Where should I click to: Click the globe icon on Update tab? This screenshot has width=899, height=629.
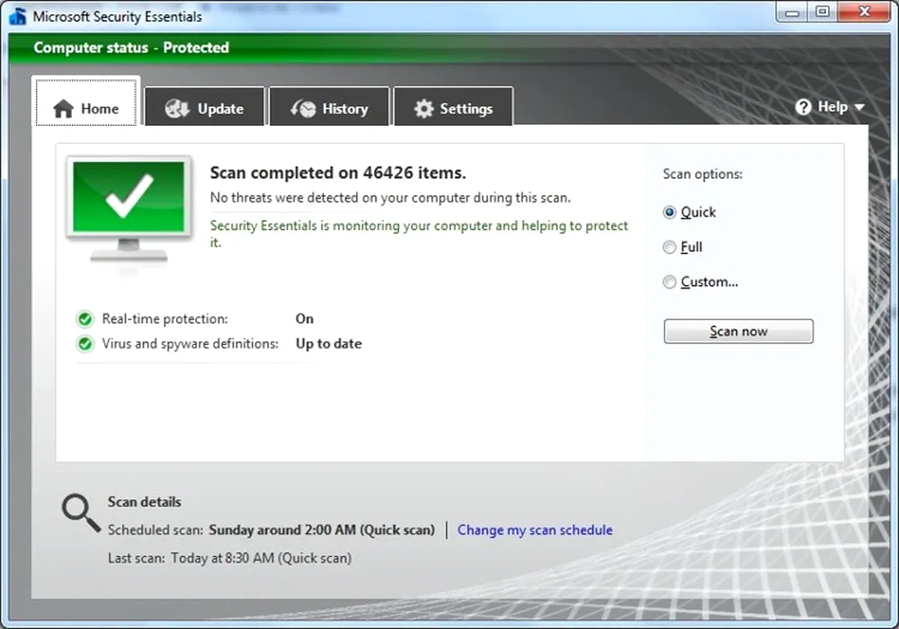177,109
